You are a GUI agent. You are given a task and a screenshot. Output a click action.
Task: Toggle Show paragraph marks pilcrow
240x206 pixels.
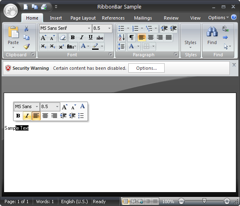click(132, 38)
